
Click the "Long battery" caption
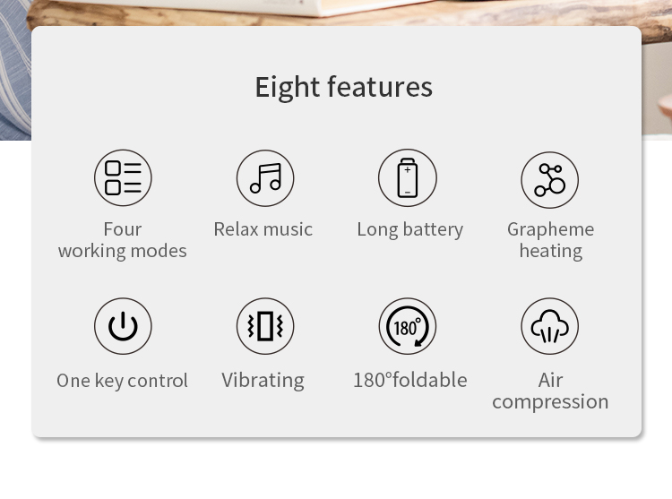[x=409, y=229]
